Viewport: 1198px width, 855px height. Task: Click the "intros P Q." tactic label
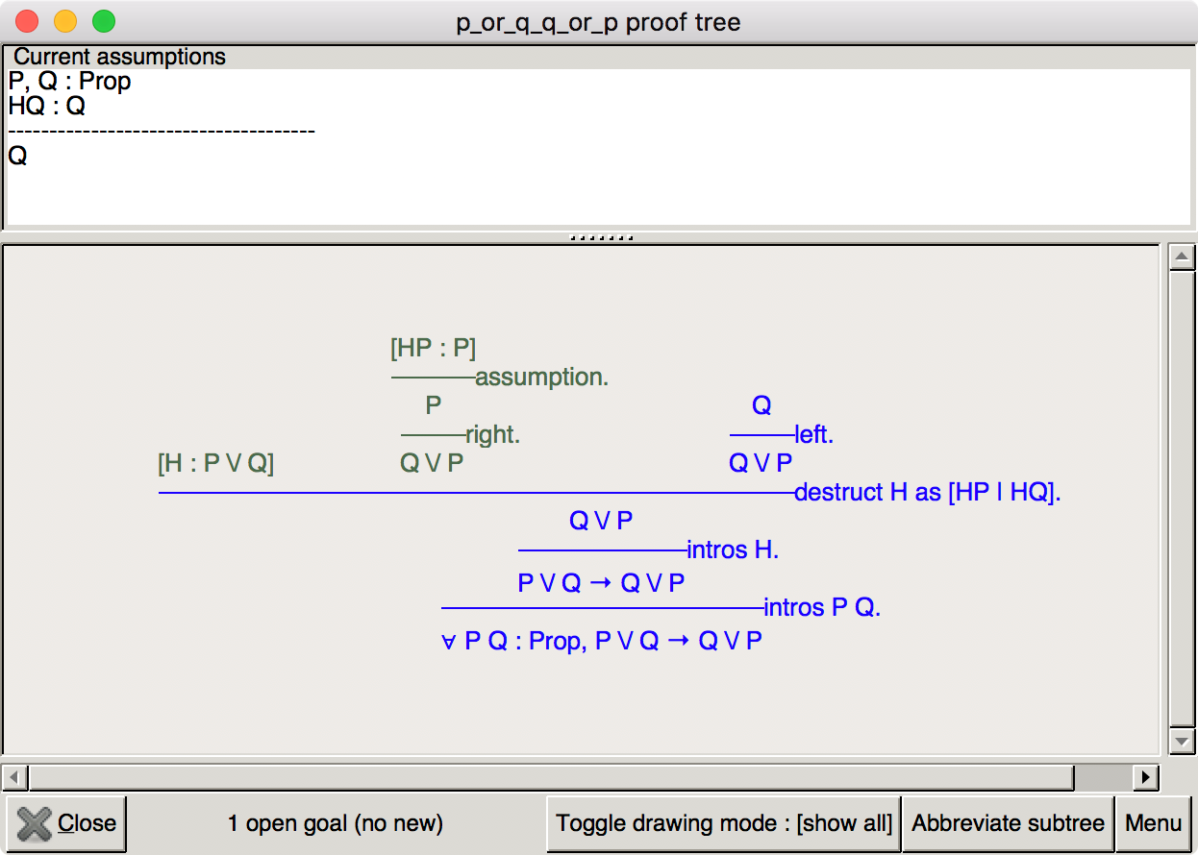point(822,608)
